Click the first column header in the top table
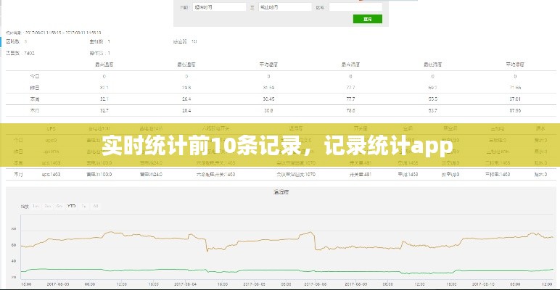Screen dimensions: 560x290 click(104, 65)
